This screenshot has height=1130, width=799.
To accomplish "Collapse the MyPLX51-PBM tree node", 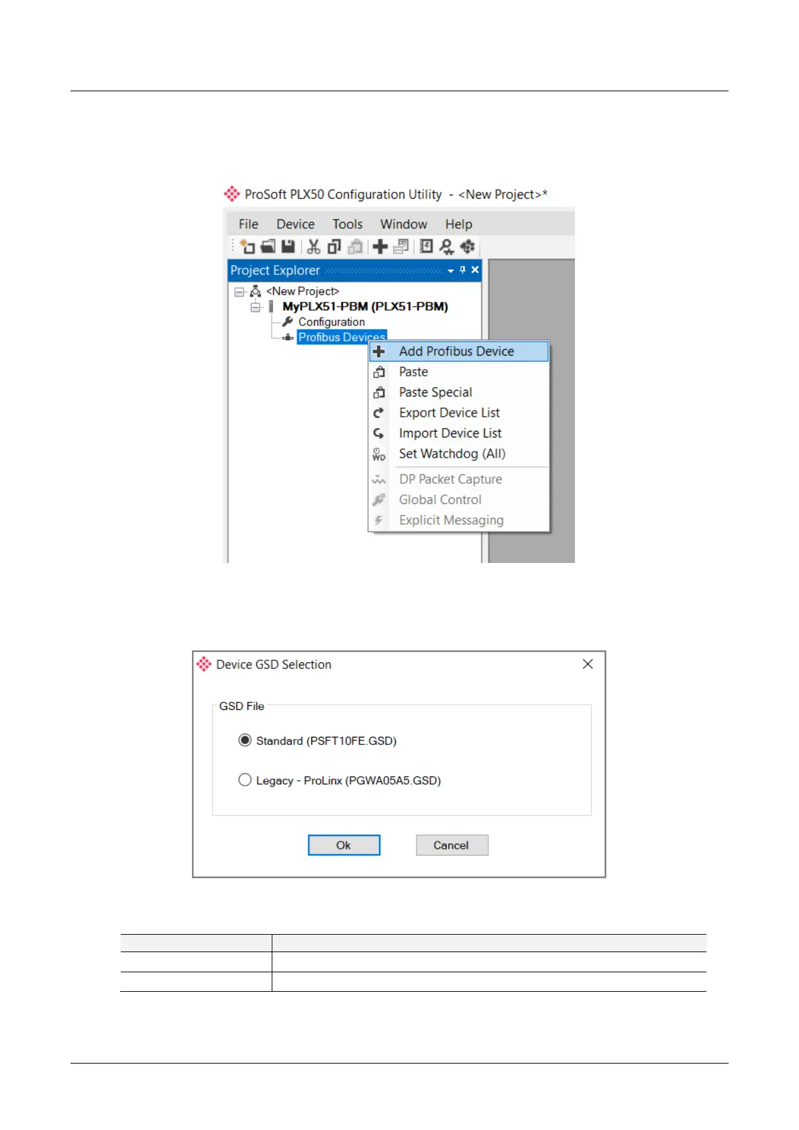I will (255, 307).
